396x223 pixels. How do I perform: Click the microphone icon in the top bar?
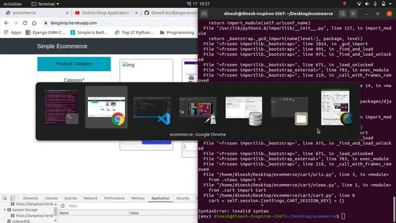376,4
